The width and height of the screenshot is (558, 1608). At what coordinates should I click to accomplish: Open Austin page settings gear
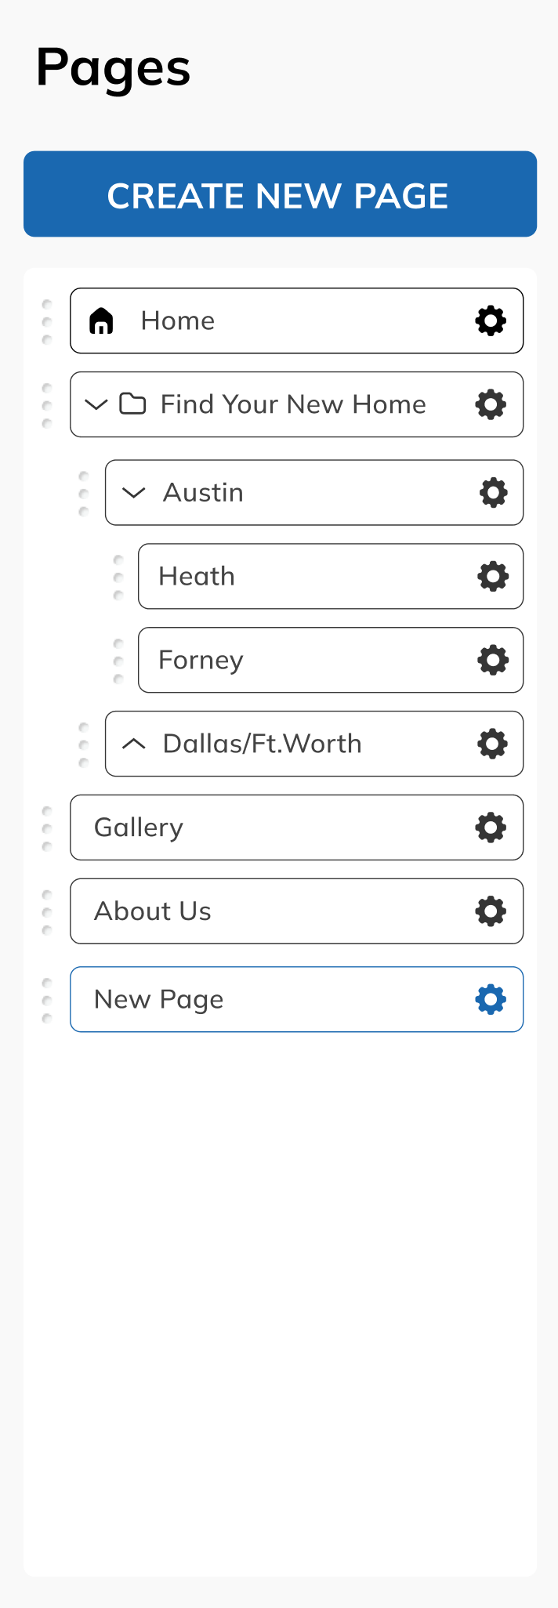pyautogui.click(x=493, y=493)
